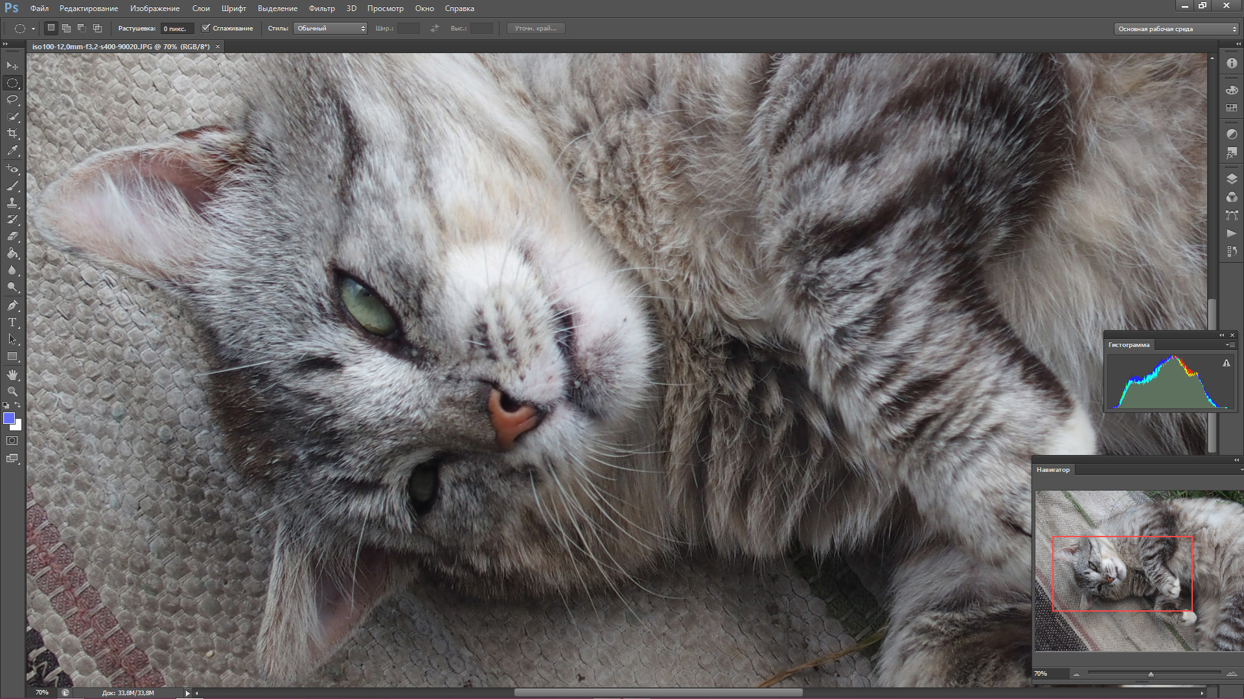
Task: Select the Crop tool
Action: [12, 133]
